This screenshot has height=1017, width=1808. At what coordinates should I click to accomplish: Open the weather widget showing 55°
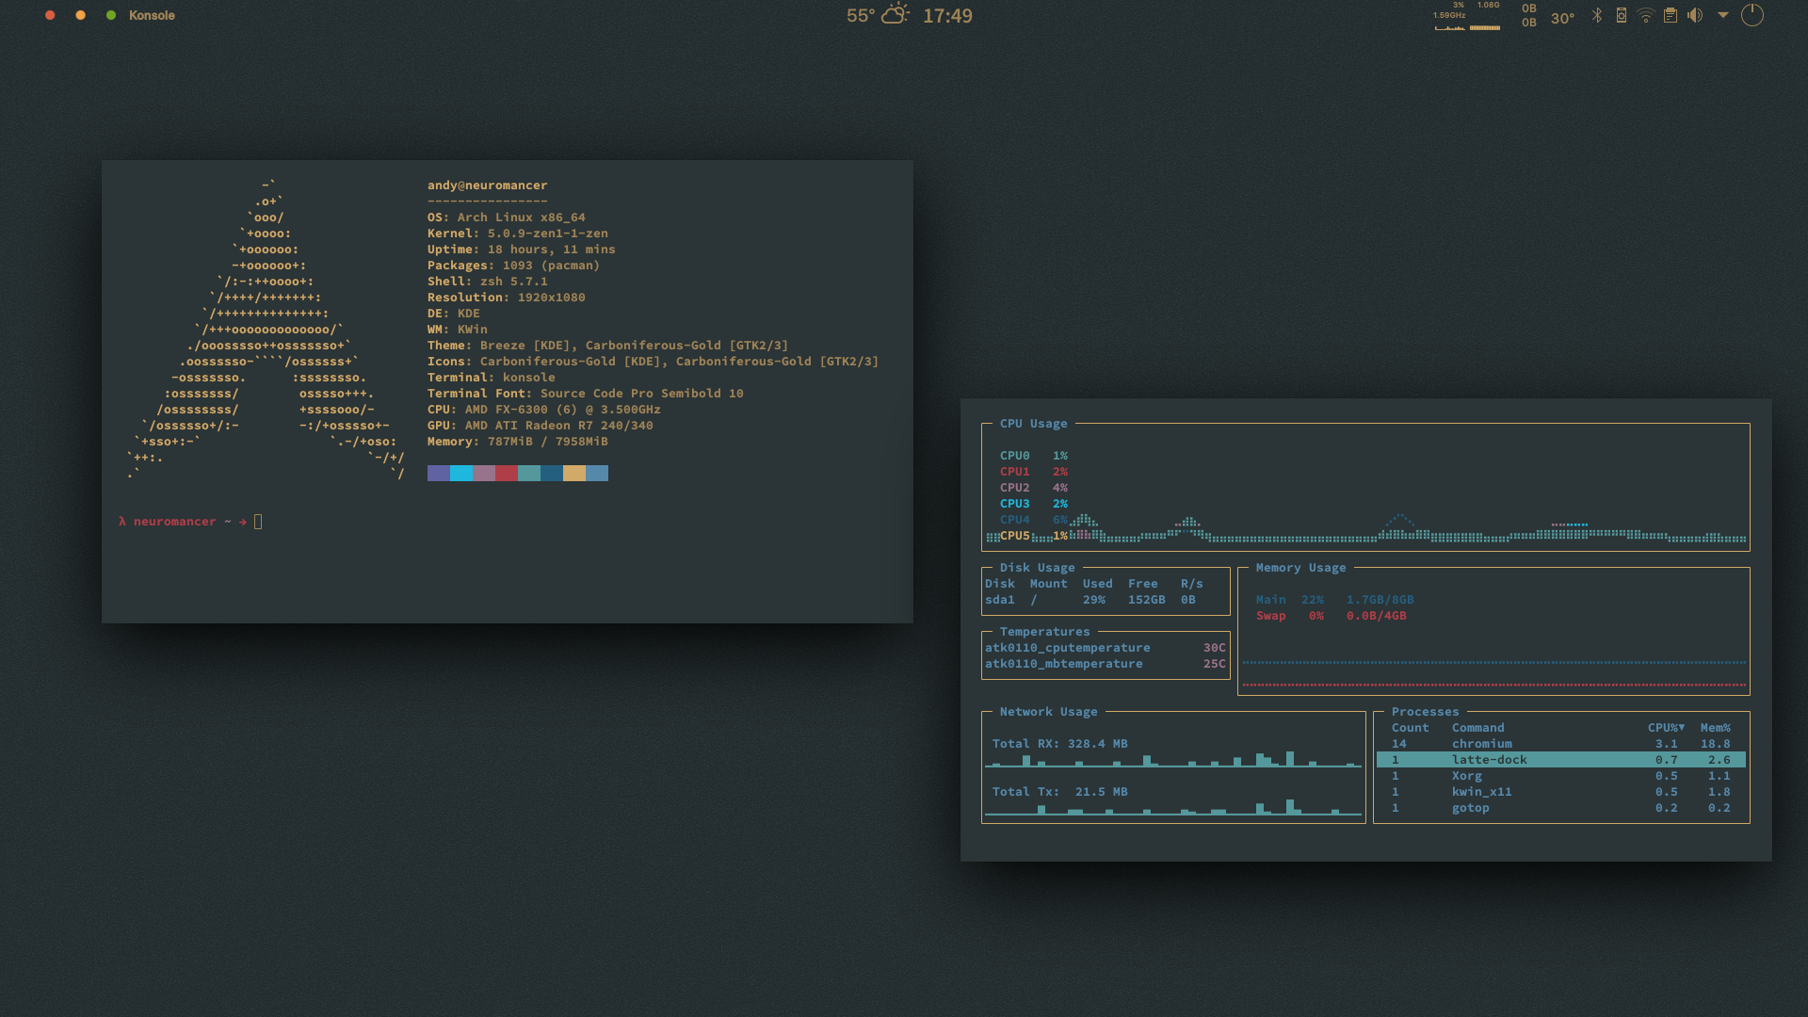coord(878,15)
